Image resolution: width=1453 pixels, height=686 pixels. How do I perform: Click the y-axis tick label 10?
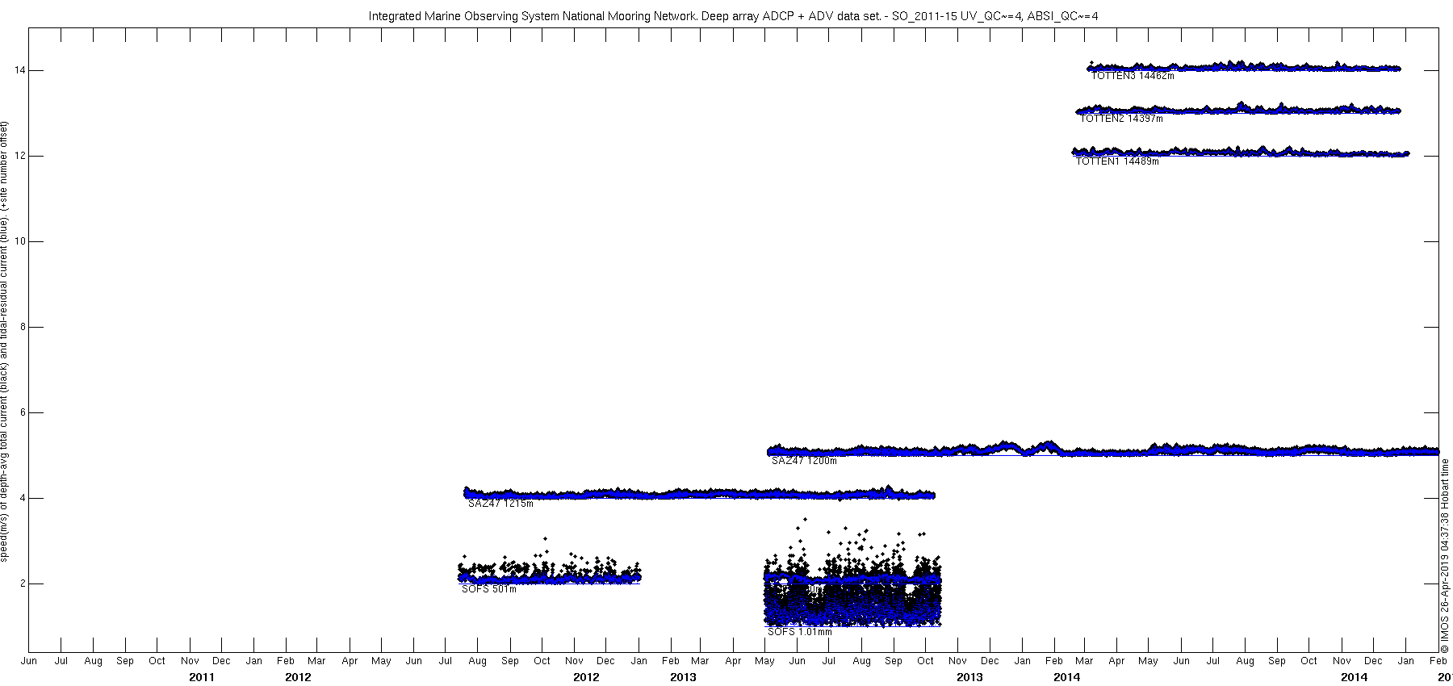19,242
